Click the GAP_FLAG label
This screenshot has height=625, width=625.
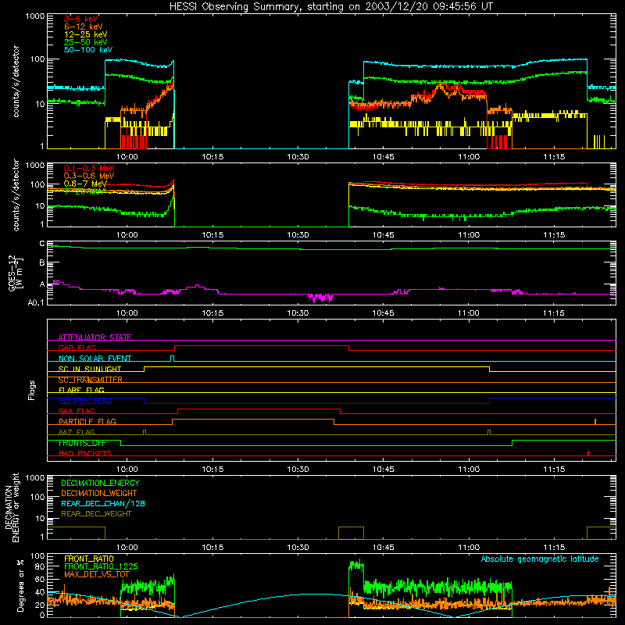(x=77, y=348)
